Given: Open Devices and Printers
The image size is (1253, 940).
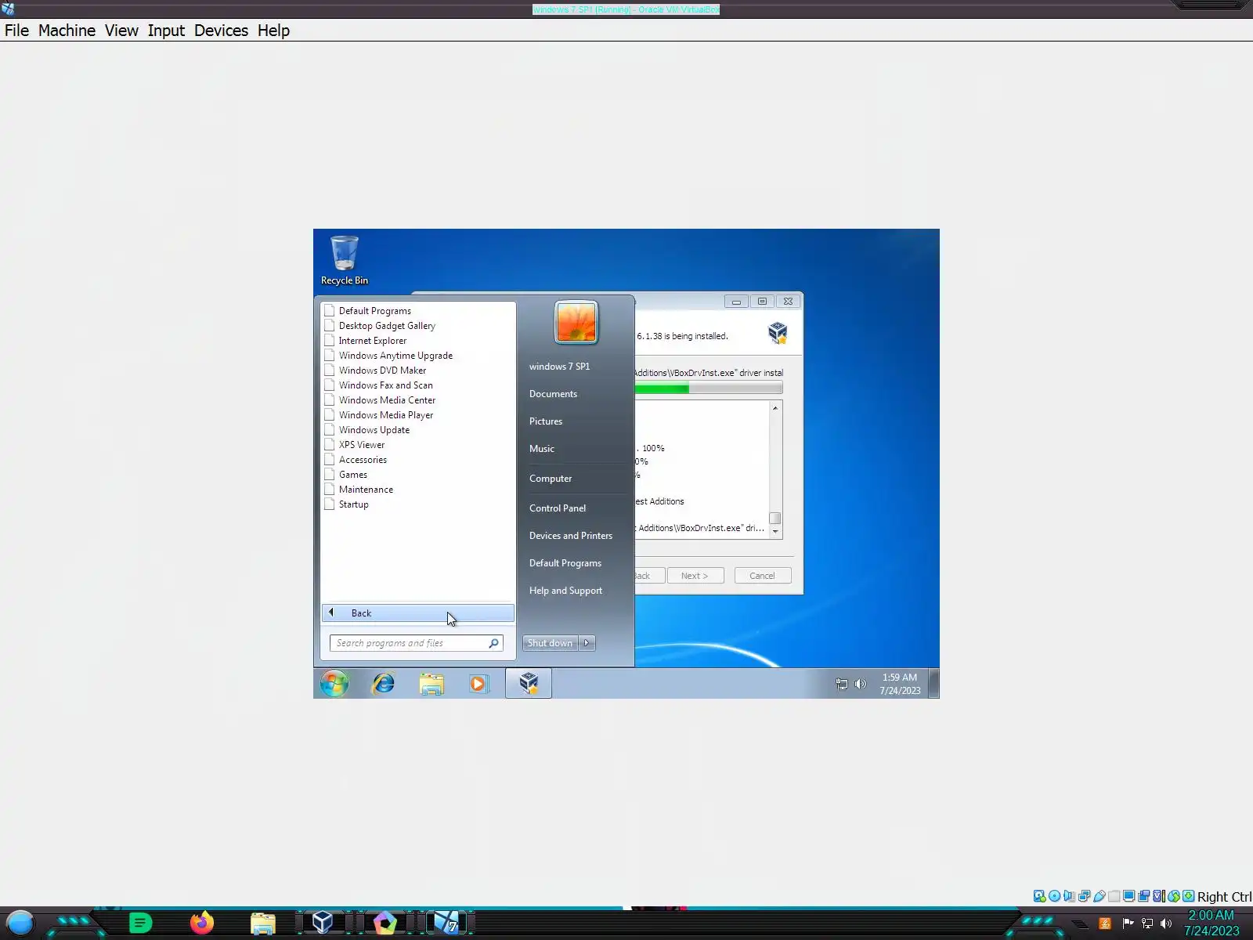Looking at the screenshot, I should pyautogui.click(x=571, y=536).
